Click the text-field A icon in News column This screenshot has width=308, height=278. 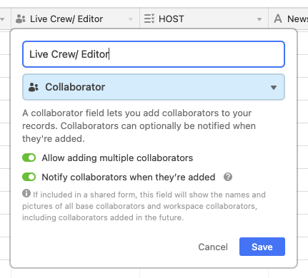coord(278,19)
